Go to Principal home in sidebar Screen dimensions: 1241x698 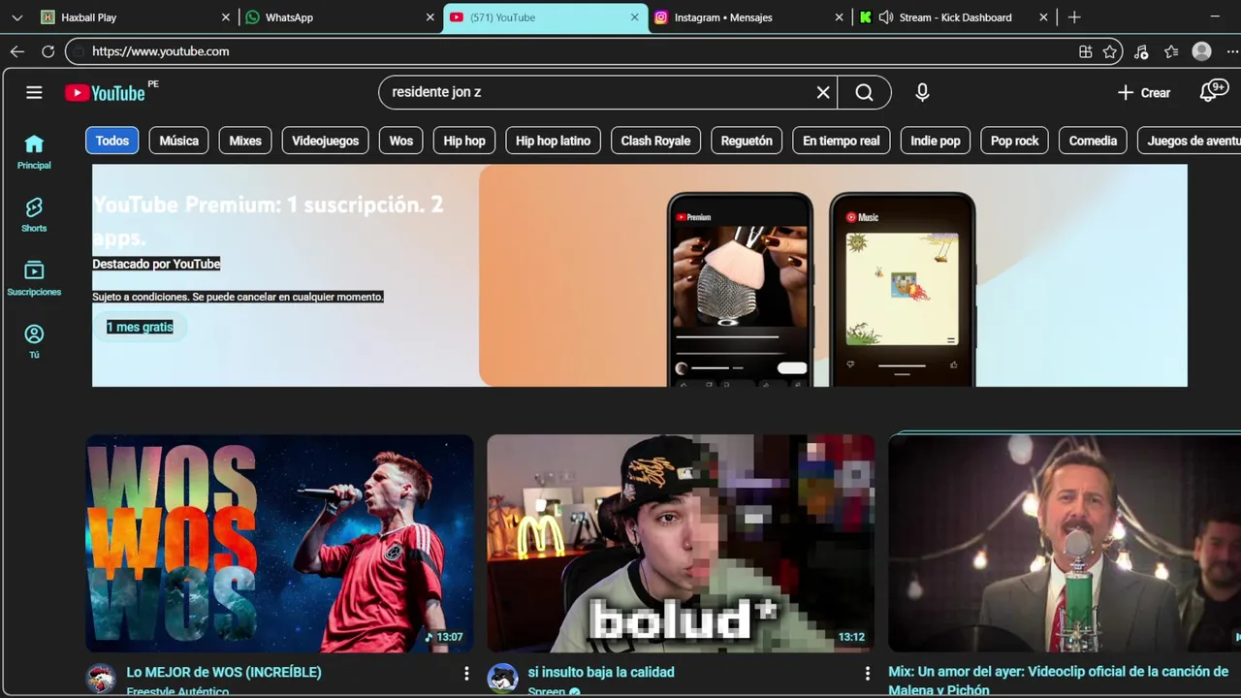[x=34, y=152]
